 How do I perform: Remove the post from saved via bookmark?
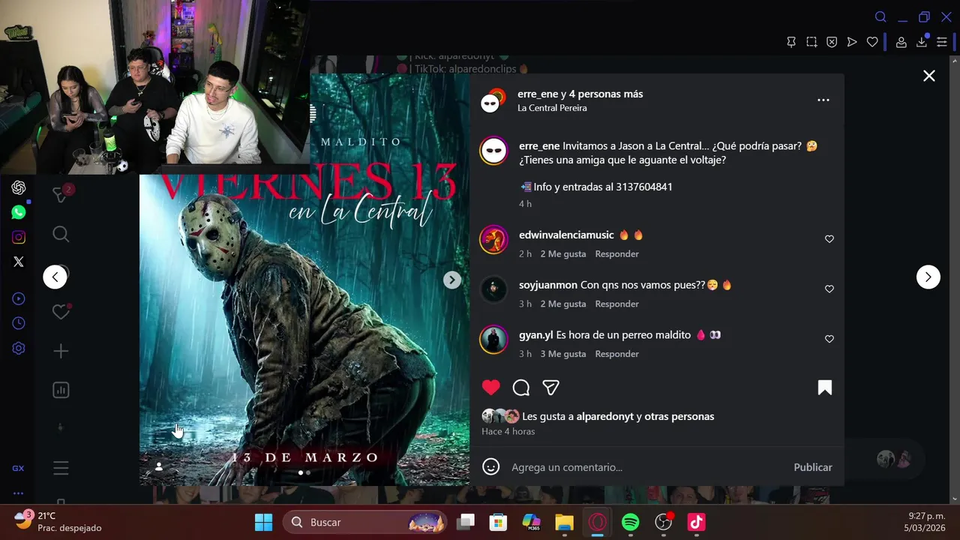(x=825, y=388)
